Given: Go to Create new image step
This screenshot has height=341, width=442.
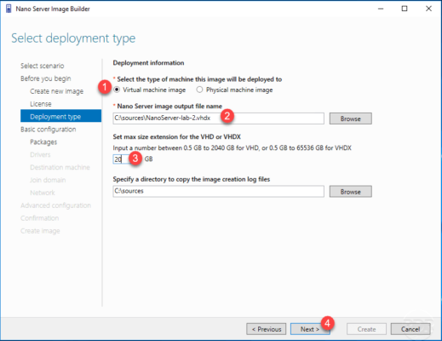Looking at the screenshot, I should [x=56, y=91].
